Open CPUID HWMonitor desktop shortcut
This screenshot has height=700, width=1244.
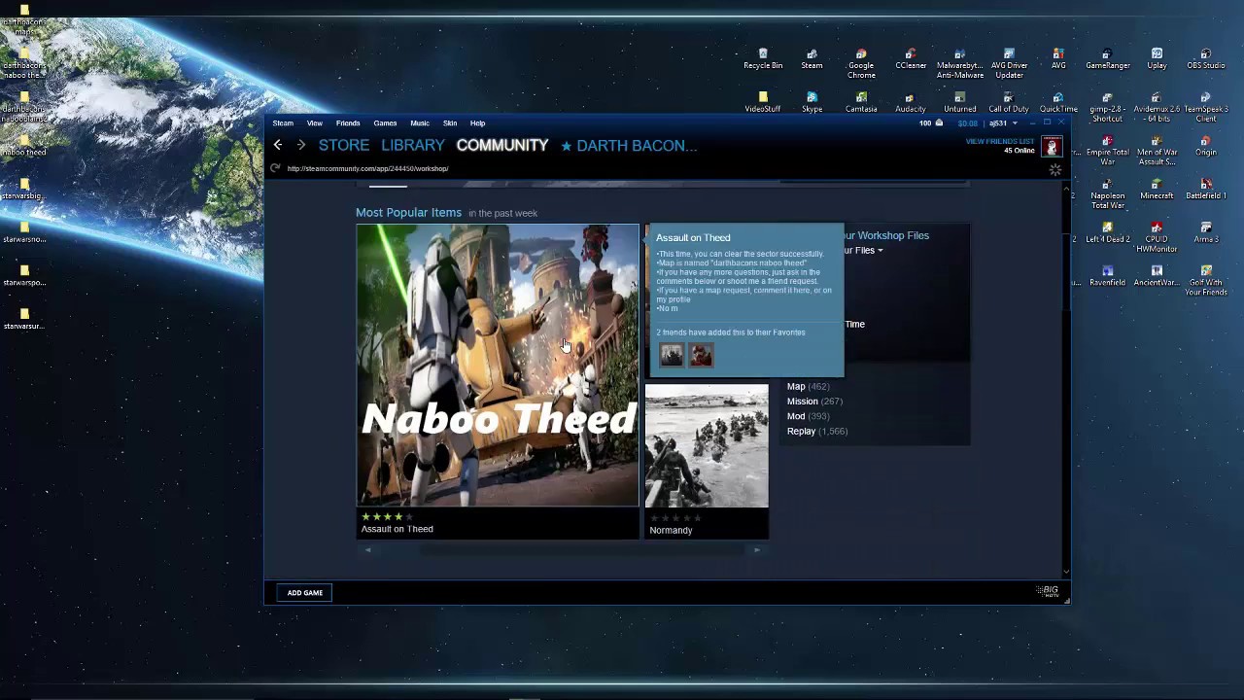click(1157, 237)
